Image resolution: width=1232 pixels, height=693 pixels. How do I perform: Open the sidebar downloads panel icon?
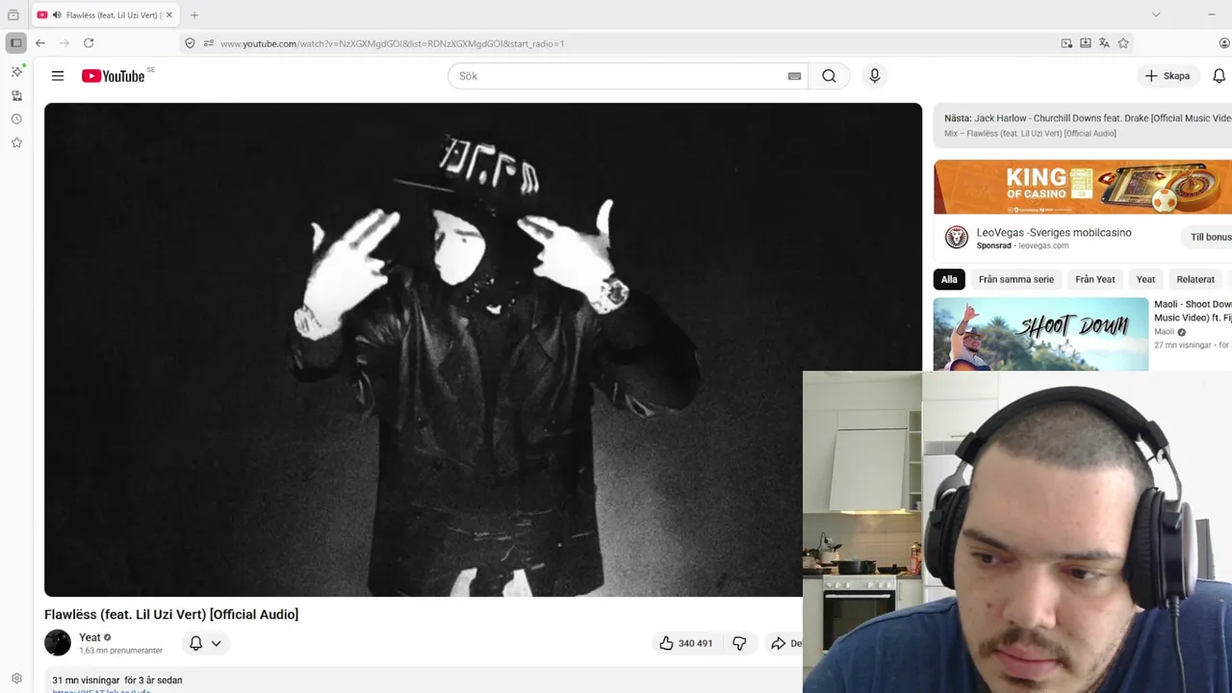pyautogui.click(x=16, y=95)
